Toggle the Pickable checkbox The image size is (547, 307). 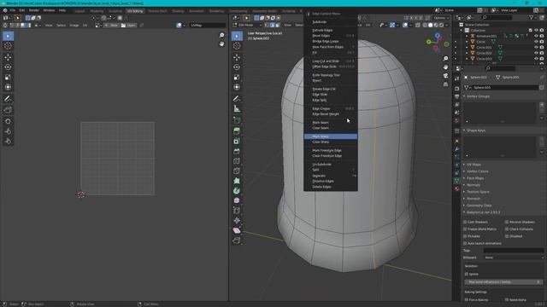[465, 236]
